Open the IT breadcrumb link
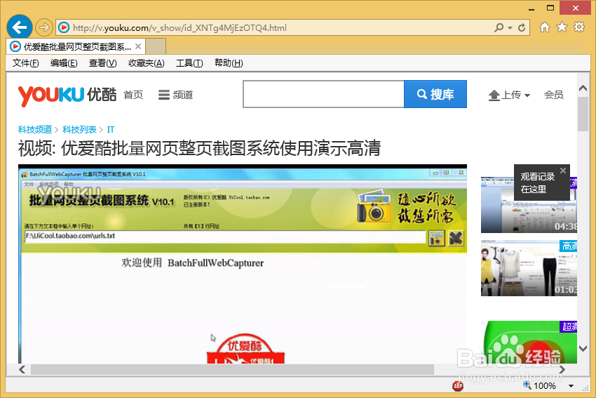Screen dimensions: 596x398 [x=111, y=129]
